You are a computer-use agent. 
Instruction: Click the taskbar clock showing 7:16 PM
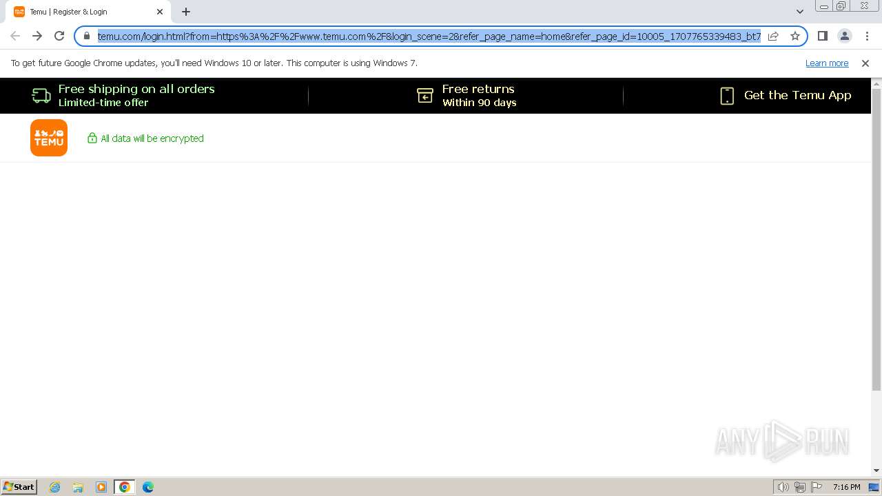[x=846, y=487]
